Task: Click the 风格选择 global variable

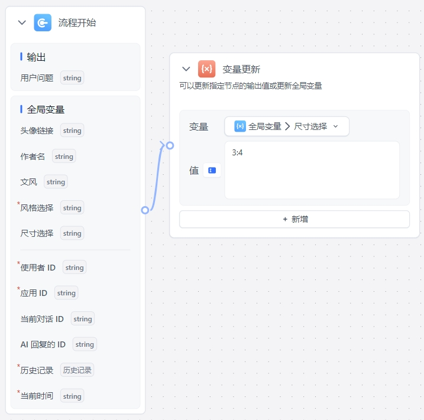Action: coord(37,208)
